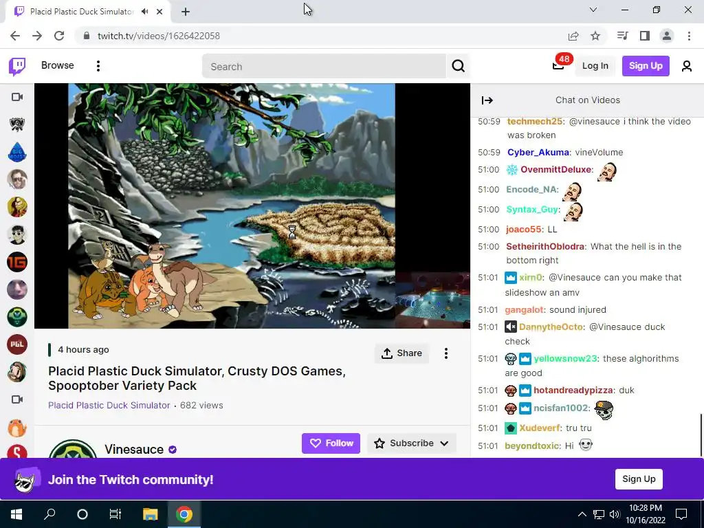Open Chrome three-dot menu
Image resolution: width=704 pixels, height=528 pixels.
click(x=689, y=36)
